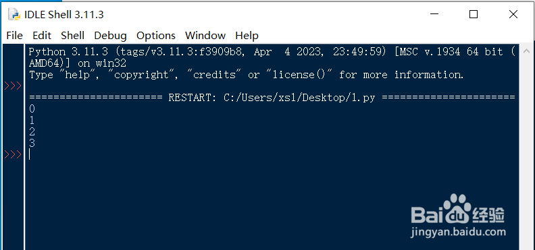Click output line showing 0
Screen dimensions: 535x250
(x=32, y=109)
